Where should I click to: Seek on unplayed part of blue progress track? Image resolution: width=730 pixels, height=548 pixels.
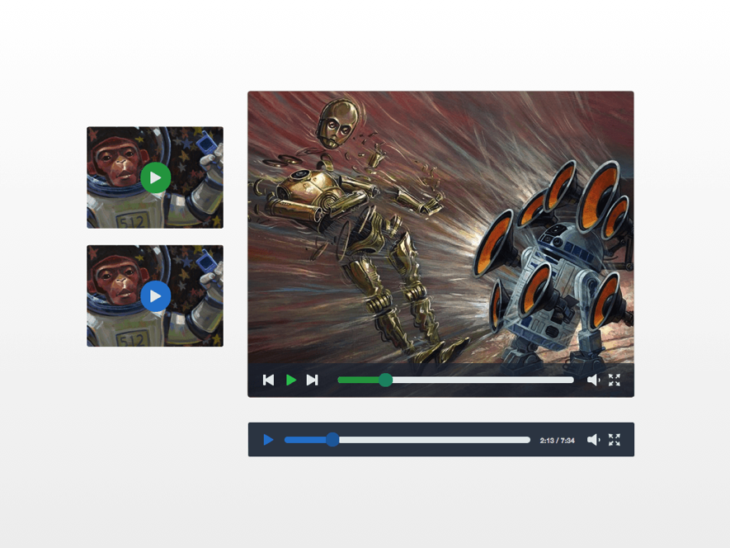click(x=435, y=439)
